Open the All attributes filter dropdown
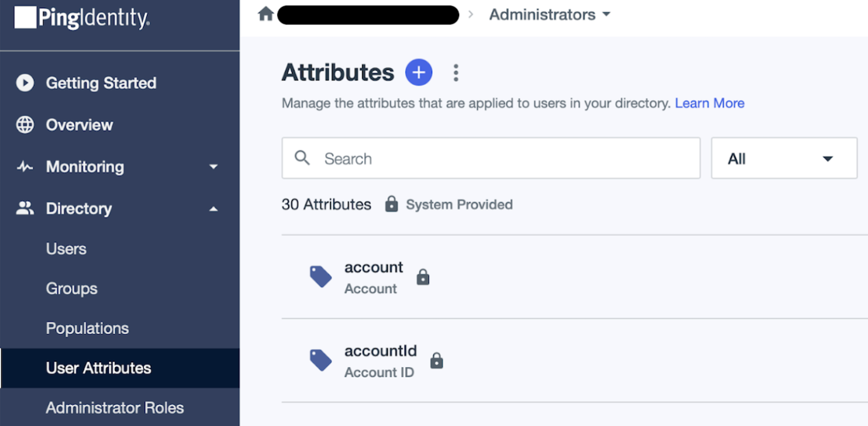The width and height of the screenshot is (868, 426). coord(784,158)
